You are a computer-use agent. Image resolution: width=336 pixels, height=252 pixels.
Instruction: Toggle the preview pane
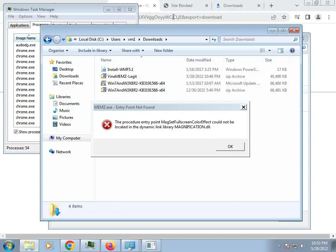(x=280, y=51)
